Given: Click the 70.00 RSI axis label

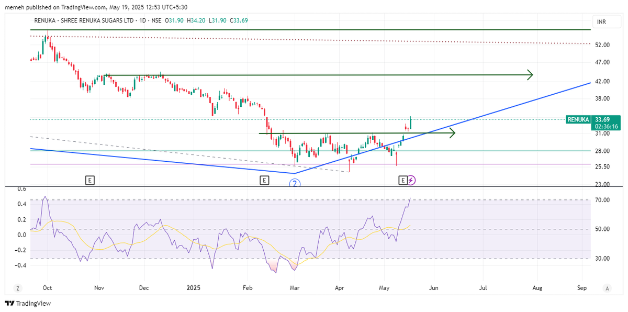Looking at the screenshot, I should point(603,200).
